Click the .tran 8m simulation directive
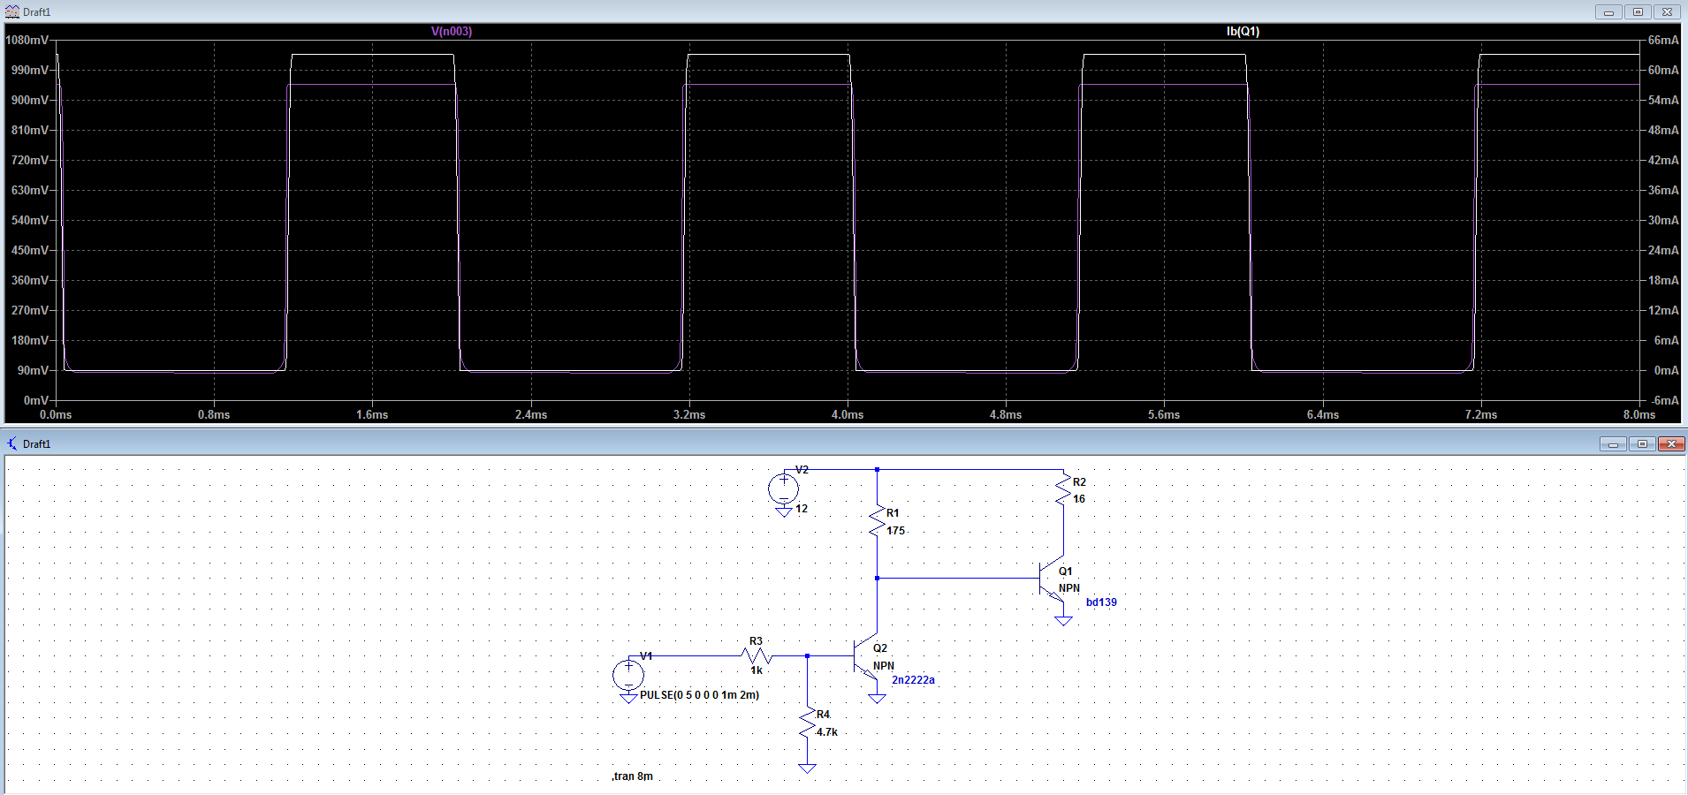This screenshot has height=795, width=1688. tap(632, 776)
